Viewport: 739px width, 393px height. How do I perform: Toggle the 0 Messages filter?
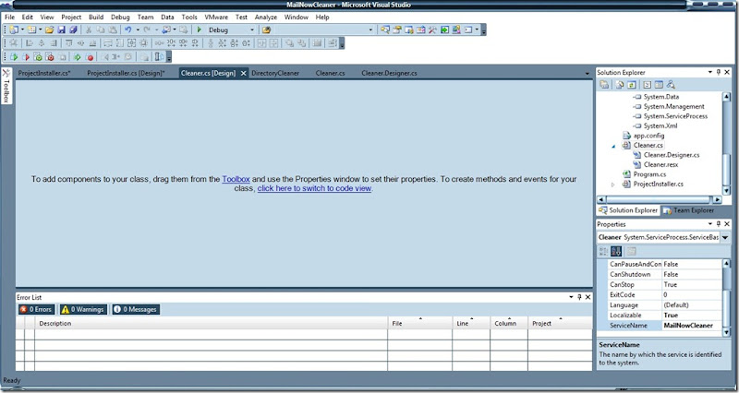point(135,310)
